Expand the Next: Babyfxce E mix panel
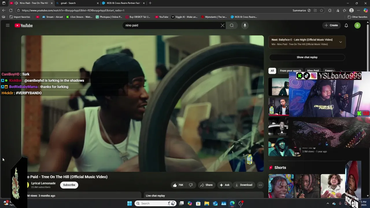Image resolution: width=370 pixels, height=208 pixels. [341, 42]
